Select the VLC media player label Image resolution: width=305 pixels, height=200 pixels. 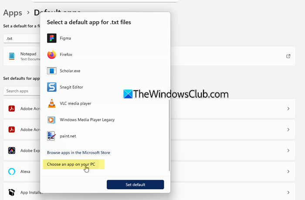pos(75,103)
